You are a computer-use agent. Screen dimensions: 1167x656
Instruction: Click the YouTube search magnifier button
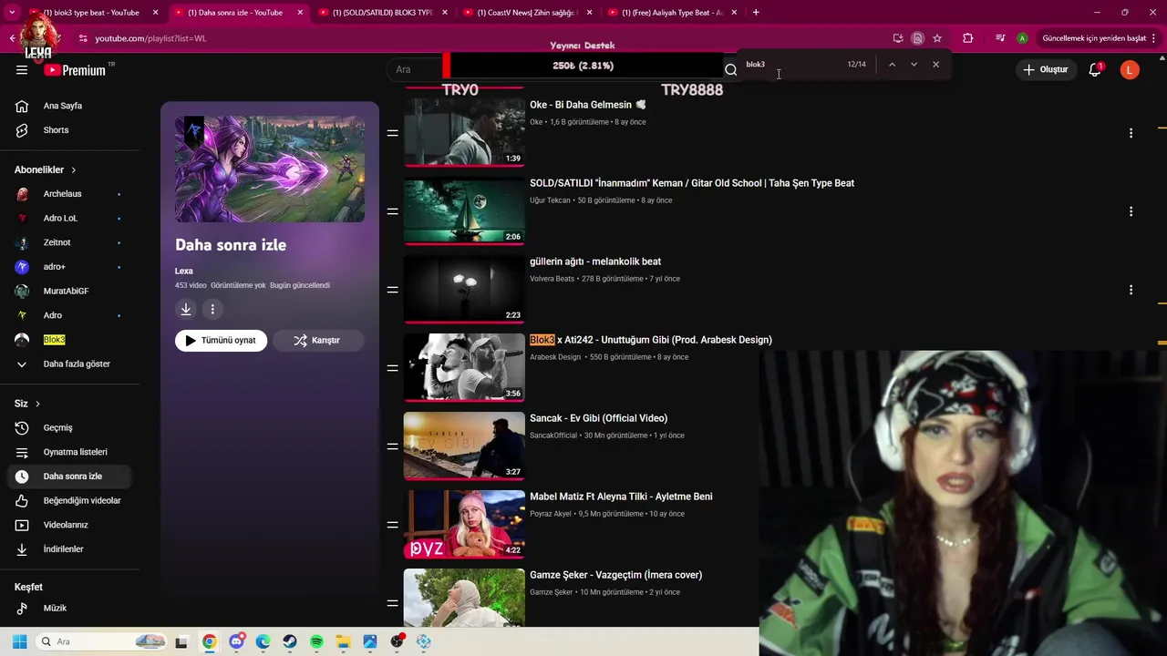pyautogui.click(x=730, y=69)
